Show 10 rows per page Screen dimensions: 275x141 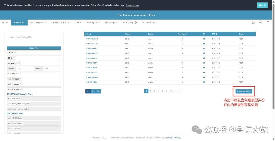coord(88,91)
